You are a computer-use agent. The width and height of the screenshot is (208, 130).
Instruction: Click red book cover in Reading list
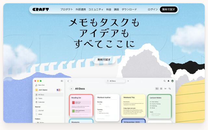[73, 103]
